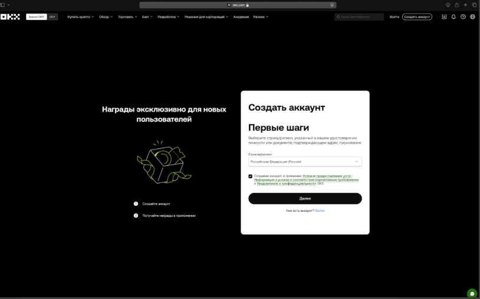Open a new Safari tab
The image size is (480, 299).
[465, 5]
